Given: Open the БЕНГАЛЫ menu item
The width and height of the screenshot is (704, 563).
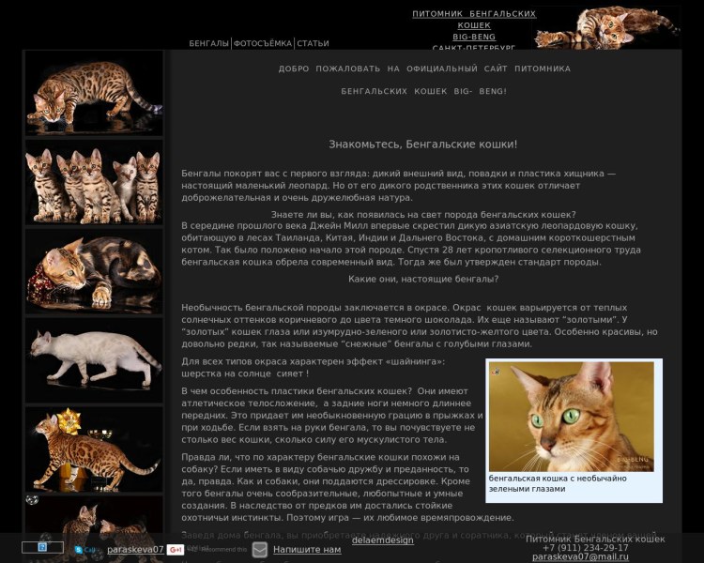Looking at the screenshot, I should tap(208, 44).
